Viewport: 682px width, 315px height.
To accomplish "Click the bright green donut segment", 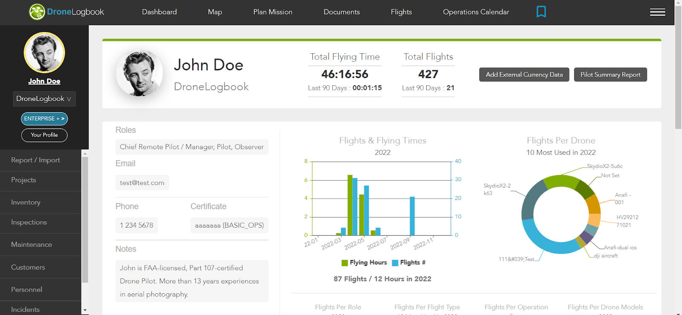I will coord(562,182).
